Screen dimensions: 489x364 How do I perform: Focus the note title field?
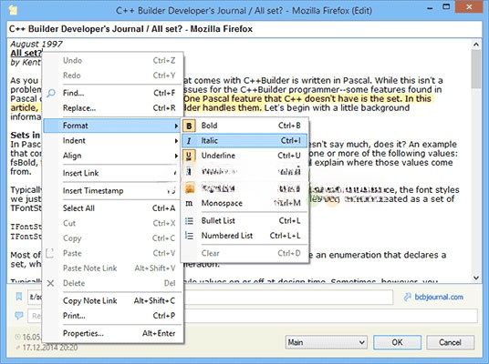coord(244,29)
